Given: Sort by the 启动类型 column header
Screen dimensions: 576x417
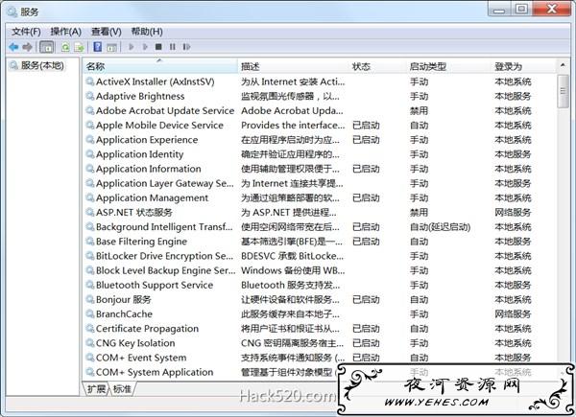Looking at the screenshot, I should 449,66.
